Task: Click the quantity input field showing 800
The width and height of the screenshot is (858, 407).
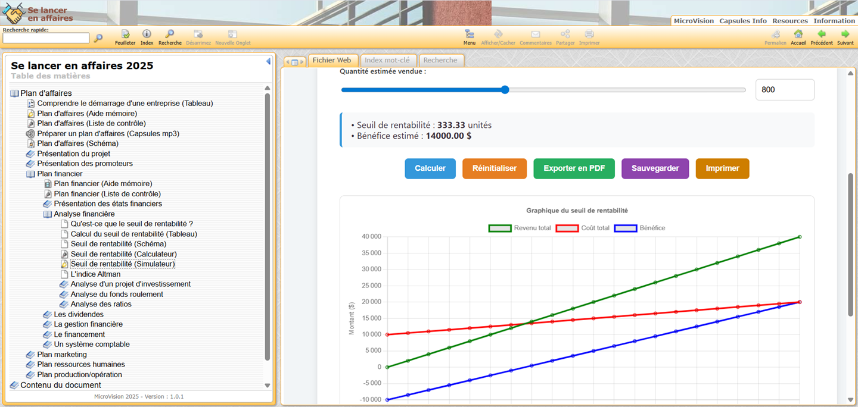Action: 784,90
